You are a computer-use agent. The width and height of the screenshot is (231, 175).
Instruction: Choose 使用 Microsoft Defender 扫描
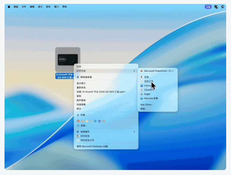(x=106, y=146)
